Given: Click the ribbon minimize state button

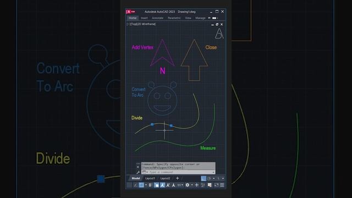Looking at the screenshot, I should (x=215, y=18).
